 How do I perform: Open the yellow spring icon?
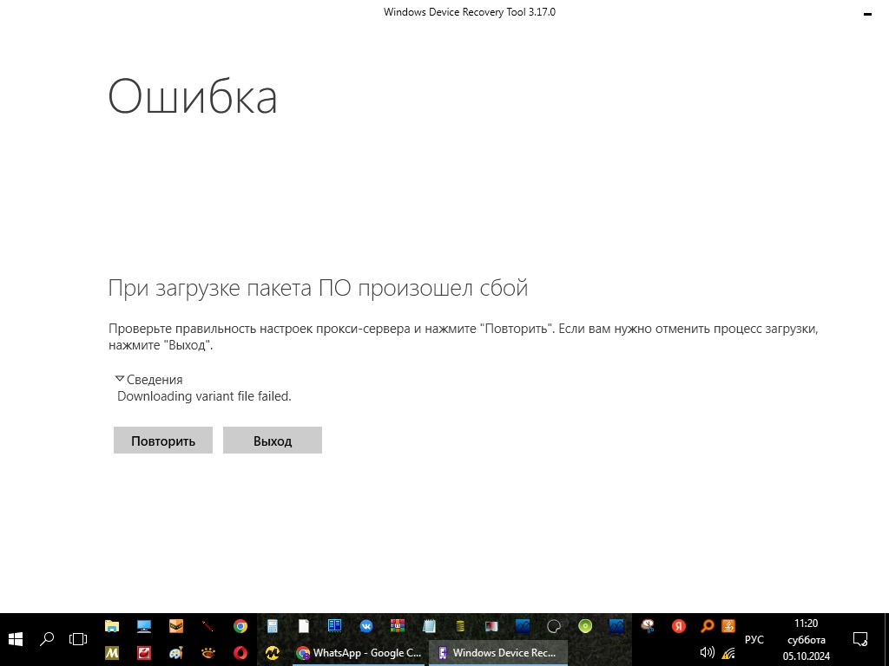pyautogui.click(x=460, y=626)
